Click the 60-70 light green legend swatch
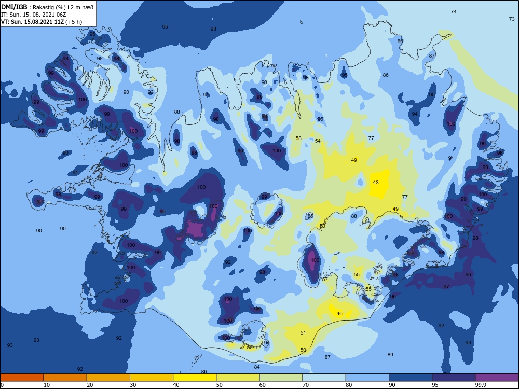 (281, 378)
